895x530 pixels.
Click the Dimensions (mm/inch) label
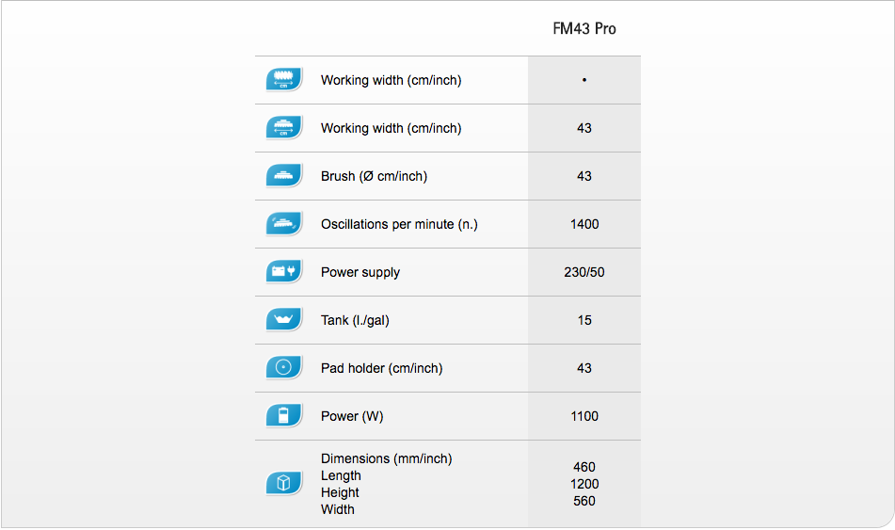point(387,458)
